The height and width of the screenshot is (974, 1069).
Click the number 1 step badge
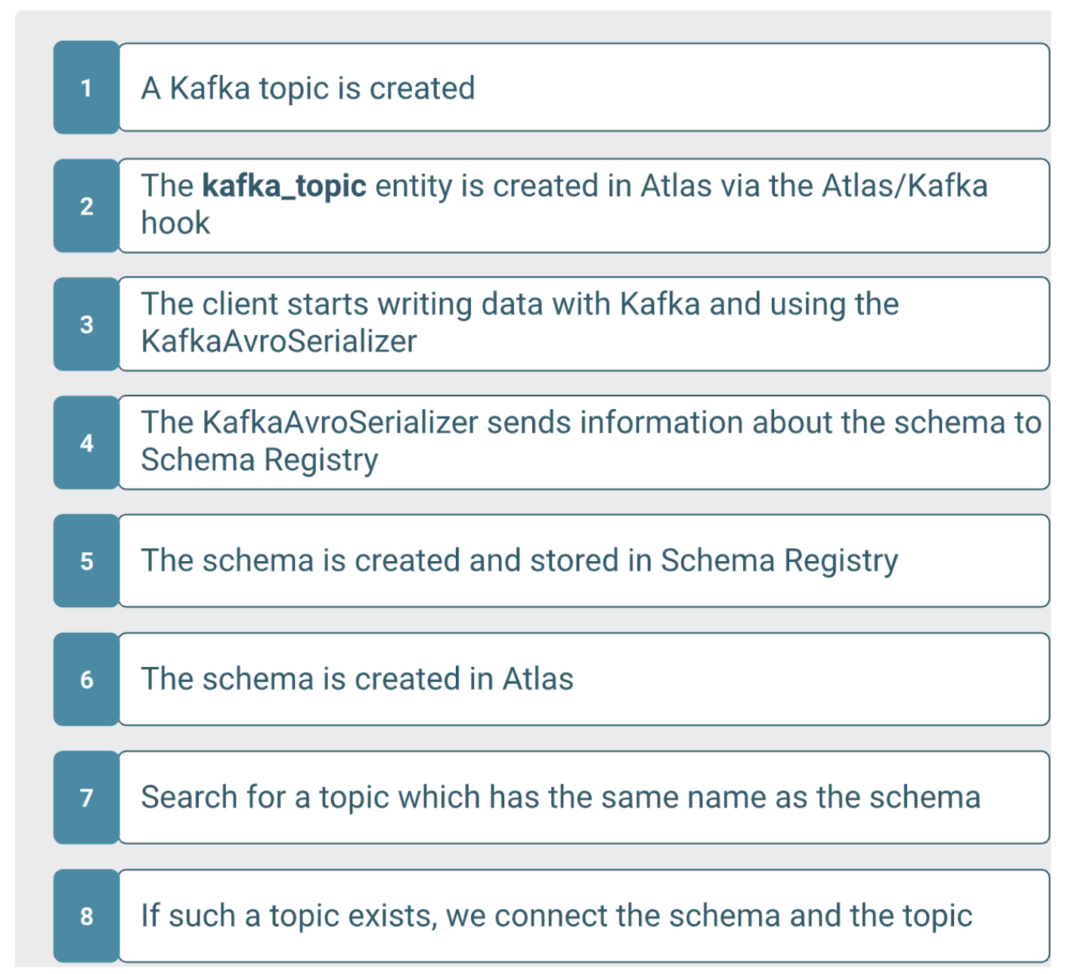click(86, 88)
